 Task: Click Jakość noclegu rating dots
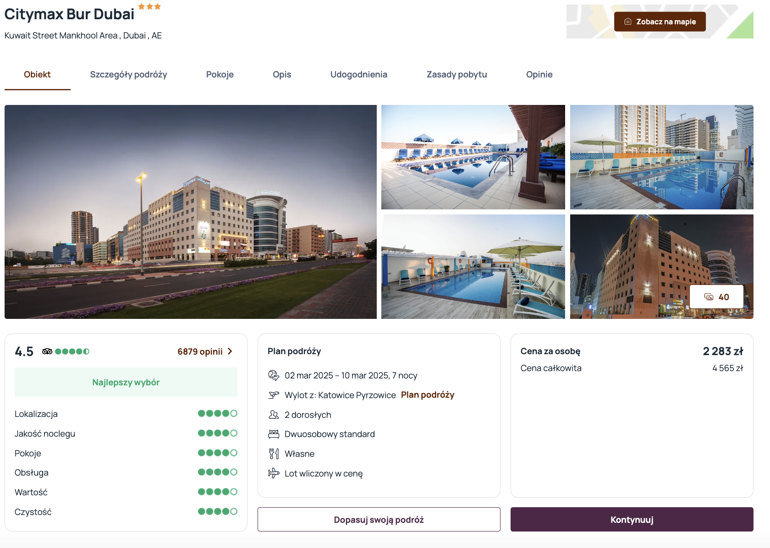point(218,433)
